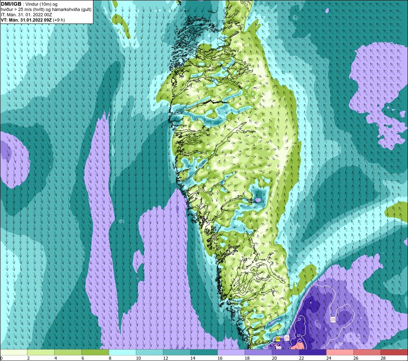
Task: Click the DMI/IGB title text
Action: pos(11,4)
